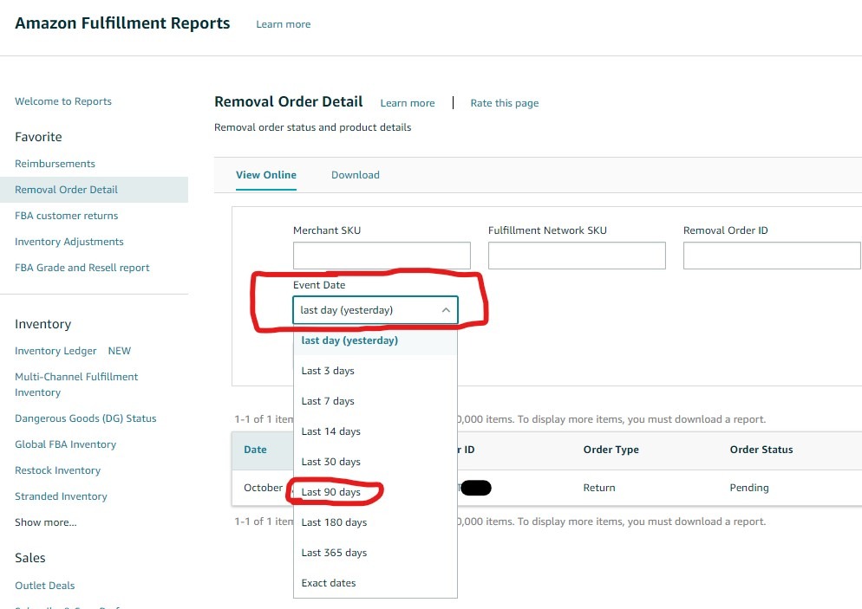Open Stranded Inventory report
This screenshot has height=609, width=862.
click(x=61, y=496)
